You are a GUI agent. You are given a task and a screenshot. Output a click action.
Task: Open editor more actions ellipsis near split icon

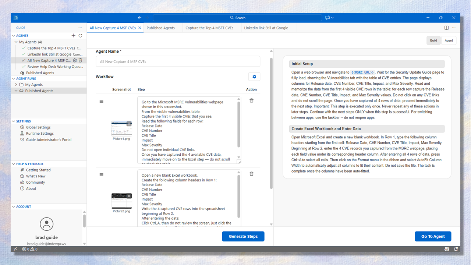pyautogui.click(x=454, y=28)
